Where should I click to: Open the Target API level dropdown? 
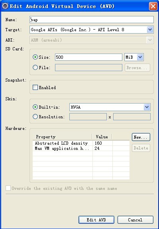150,30
